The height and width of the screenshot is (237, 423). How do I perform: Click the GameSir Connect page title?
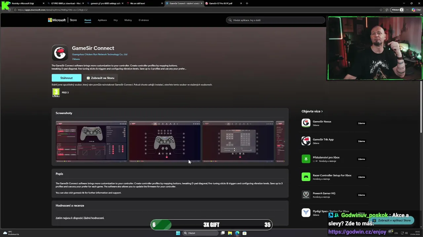point(93,48)
